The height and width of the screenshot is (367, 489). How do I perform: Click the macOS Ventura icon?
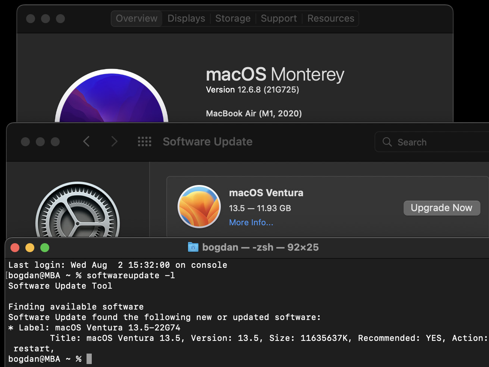click(199, 207)
